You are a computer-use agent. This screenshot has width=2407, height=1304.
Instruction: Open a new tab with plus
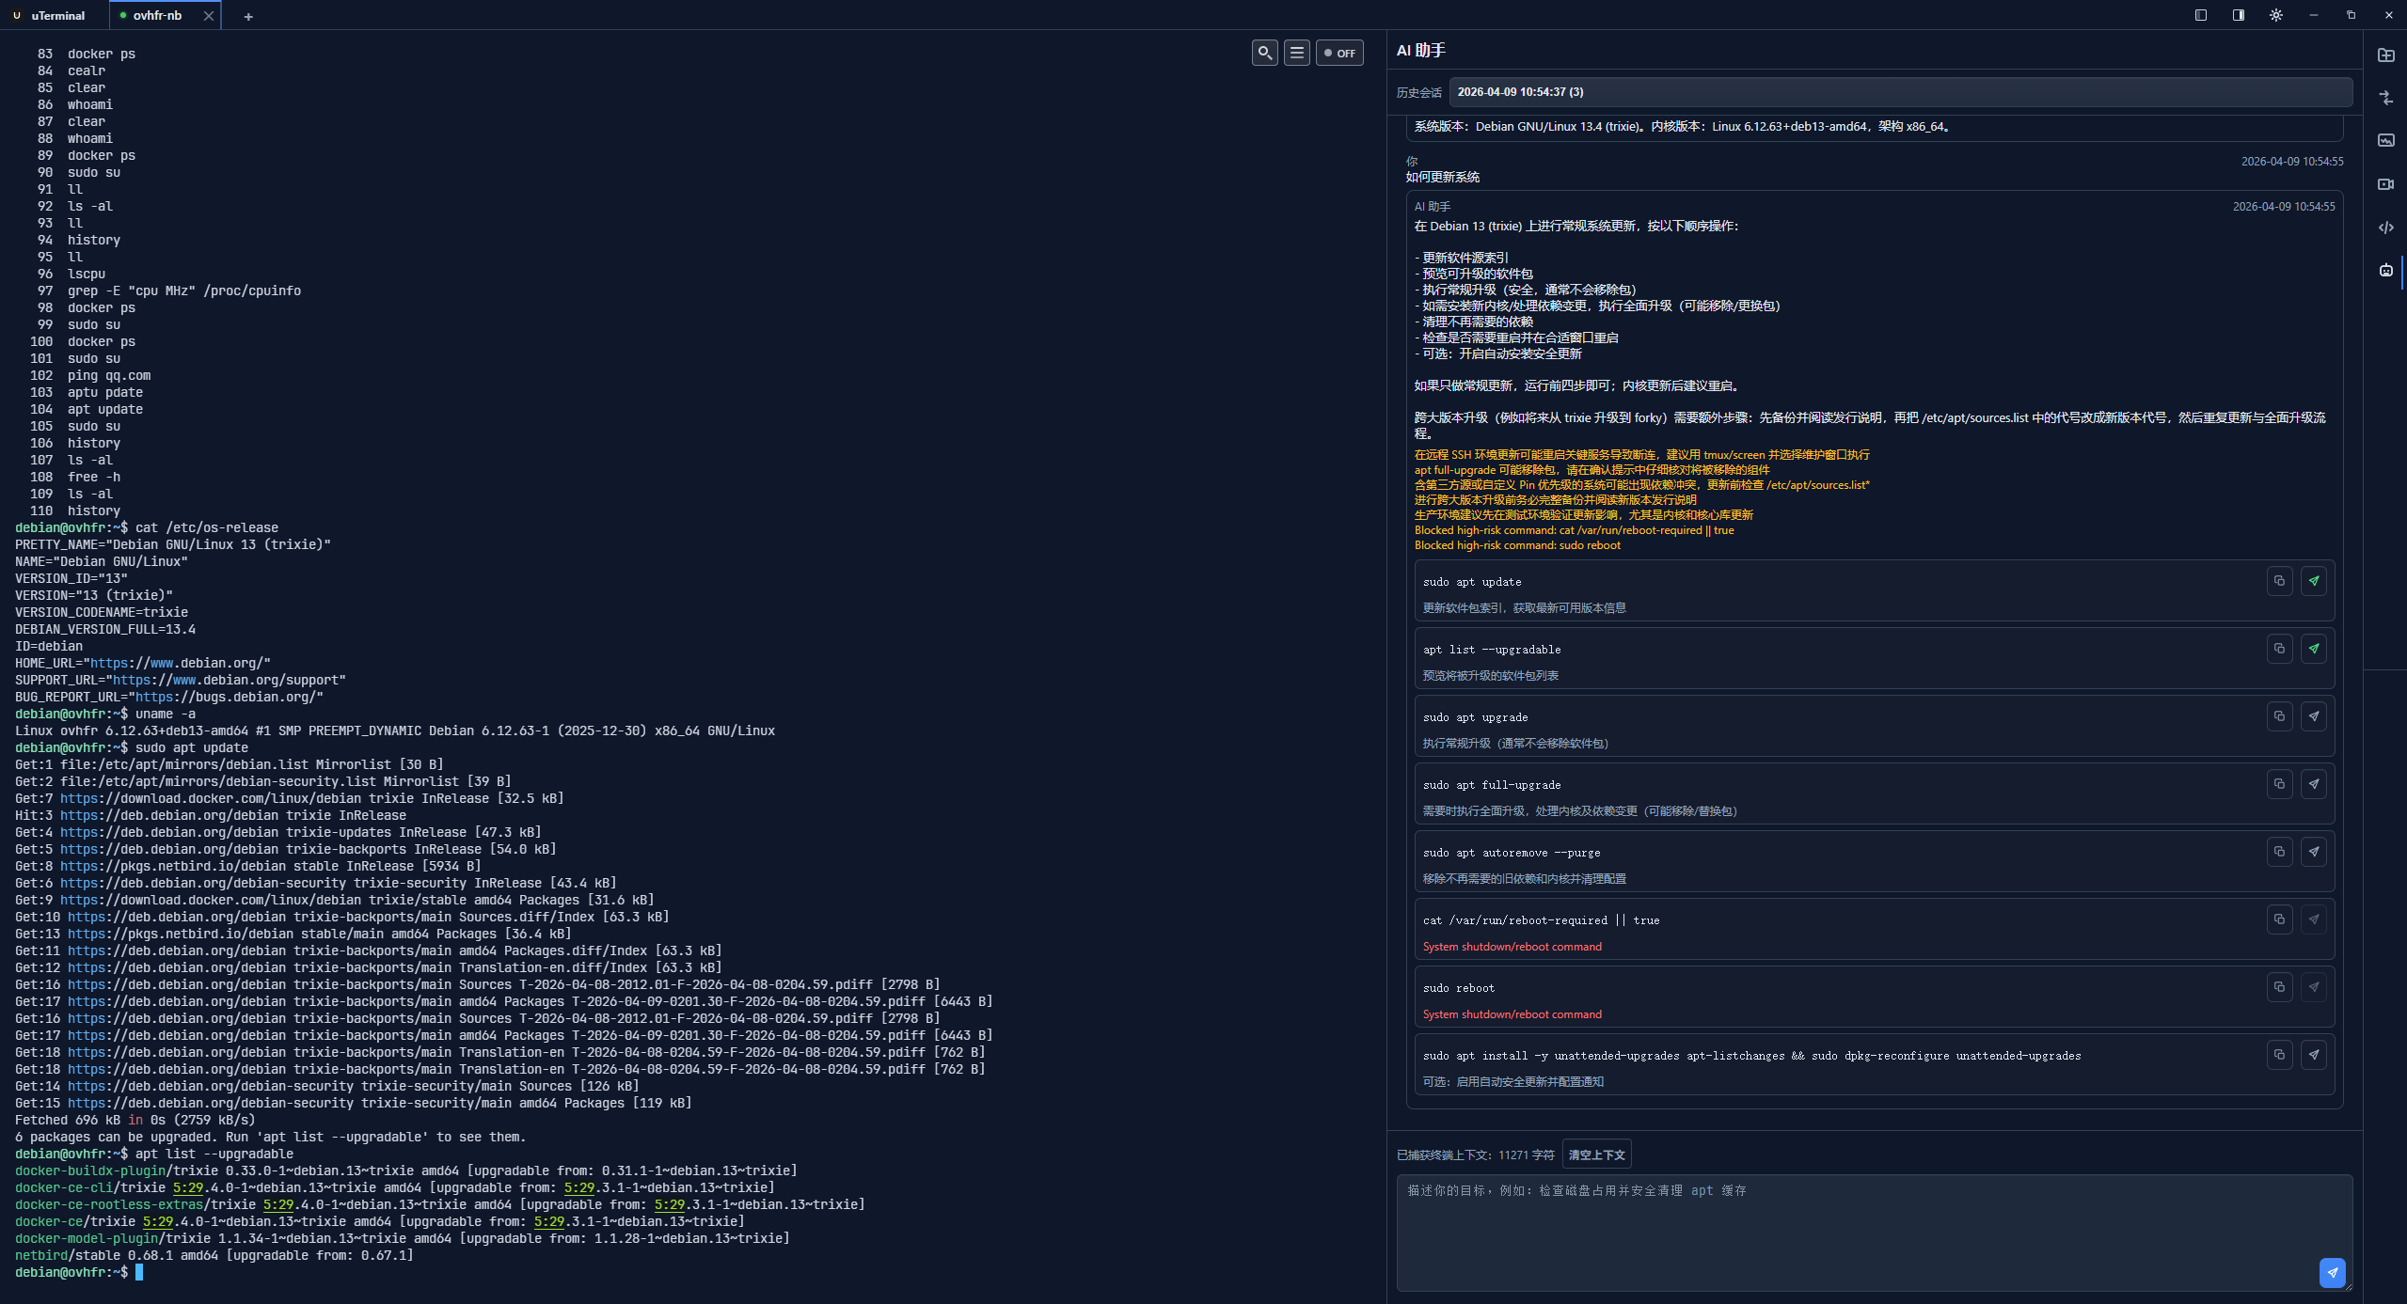(x=248, y=16)
